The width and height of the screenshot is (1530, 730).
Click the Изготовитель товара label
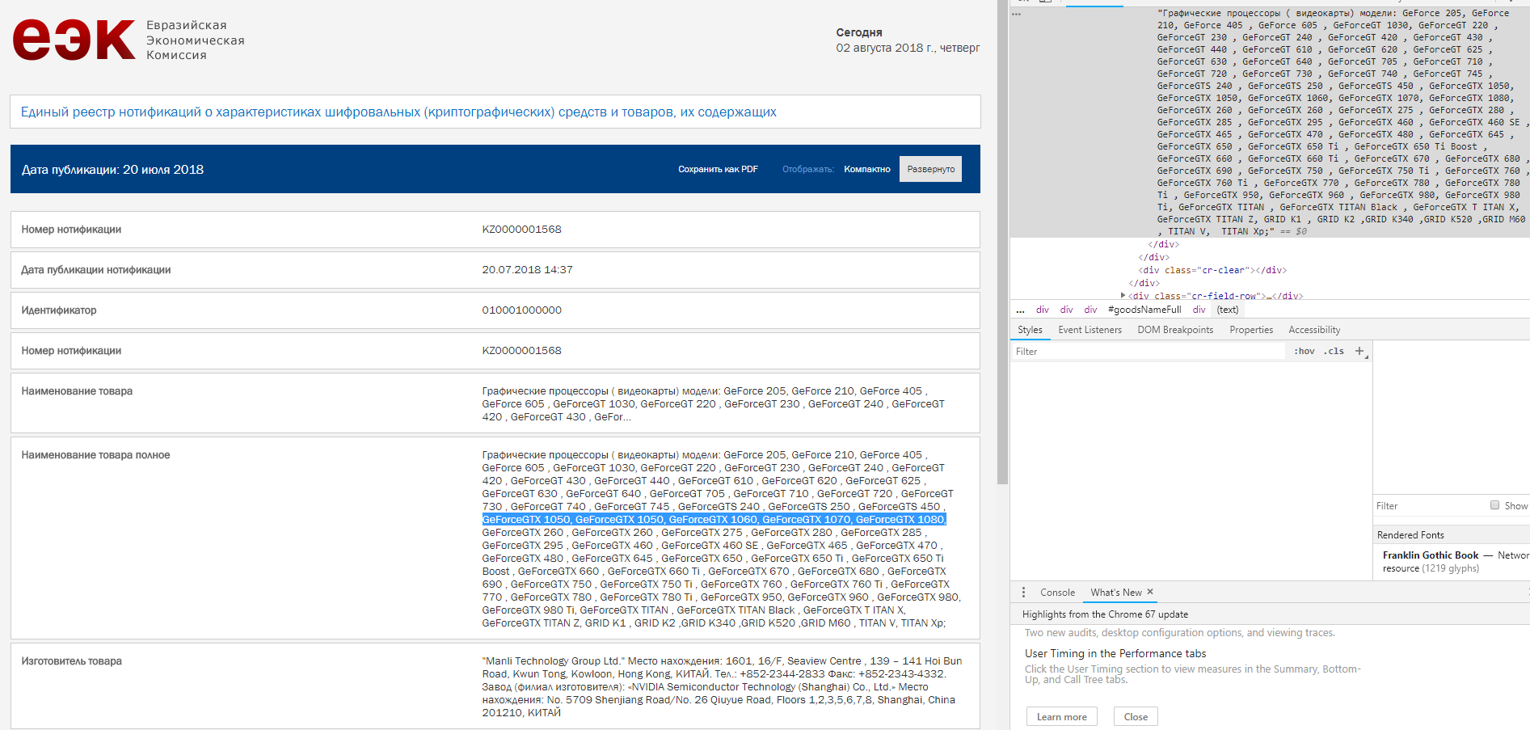[71, 661]
